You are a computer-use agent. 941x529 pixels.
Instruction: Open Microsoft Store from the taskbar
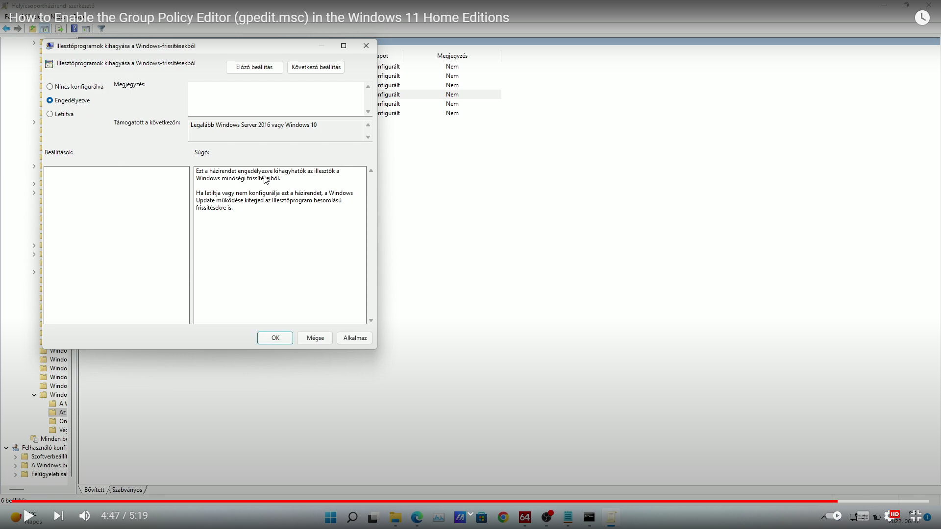coord(482,517)
